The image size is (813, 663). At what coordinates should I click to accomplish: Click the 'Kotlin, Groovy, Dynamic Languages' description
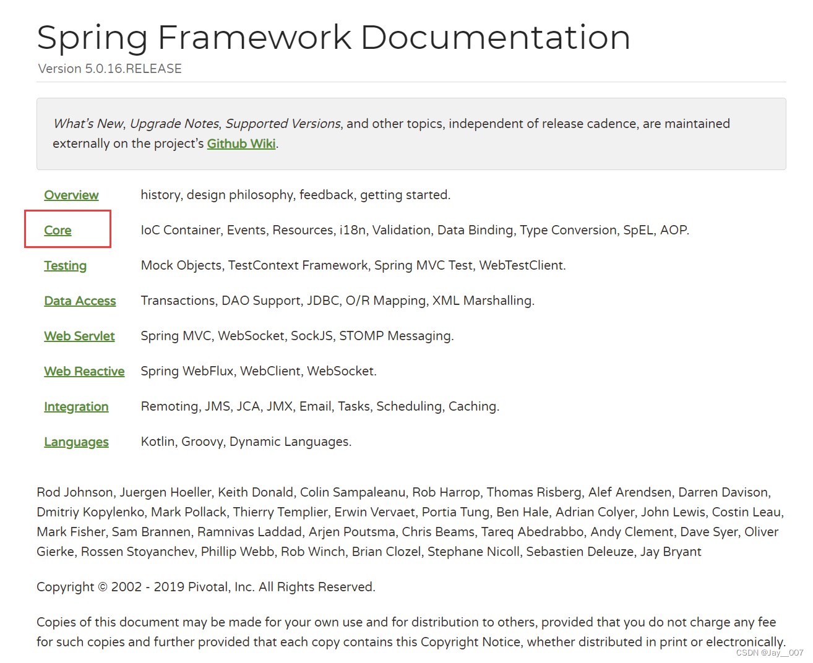tap(246, 442)
